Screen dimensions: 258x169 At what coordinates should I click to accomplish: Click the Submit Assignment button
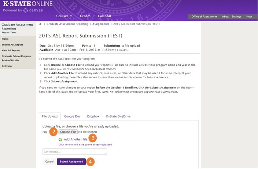(71, 162)
